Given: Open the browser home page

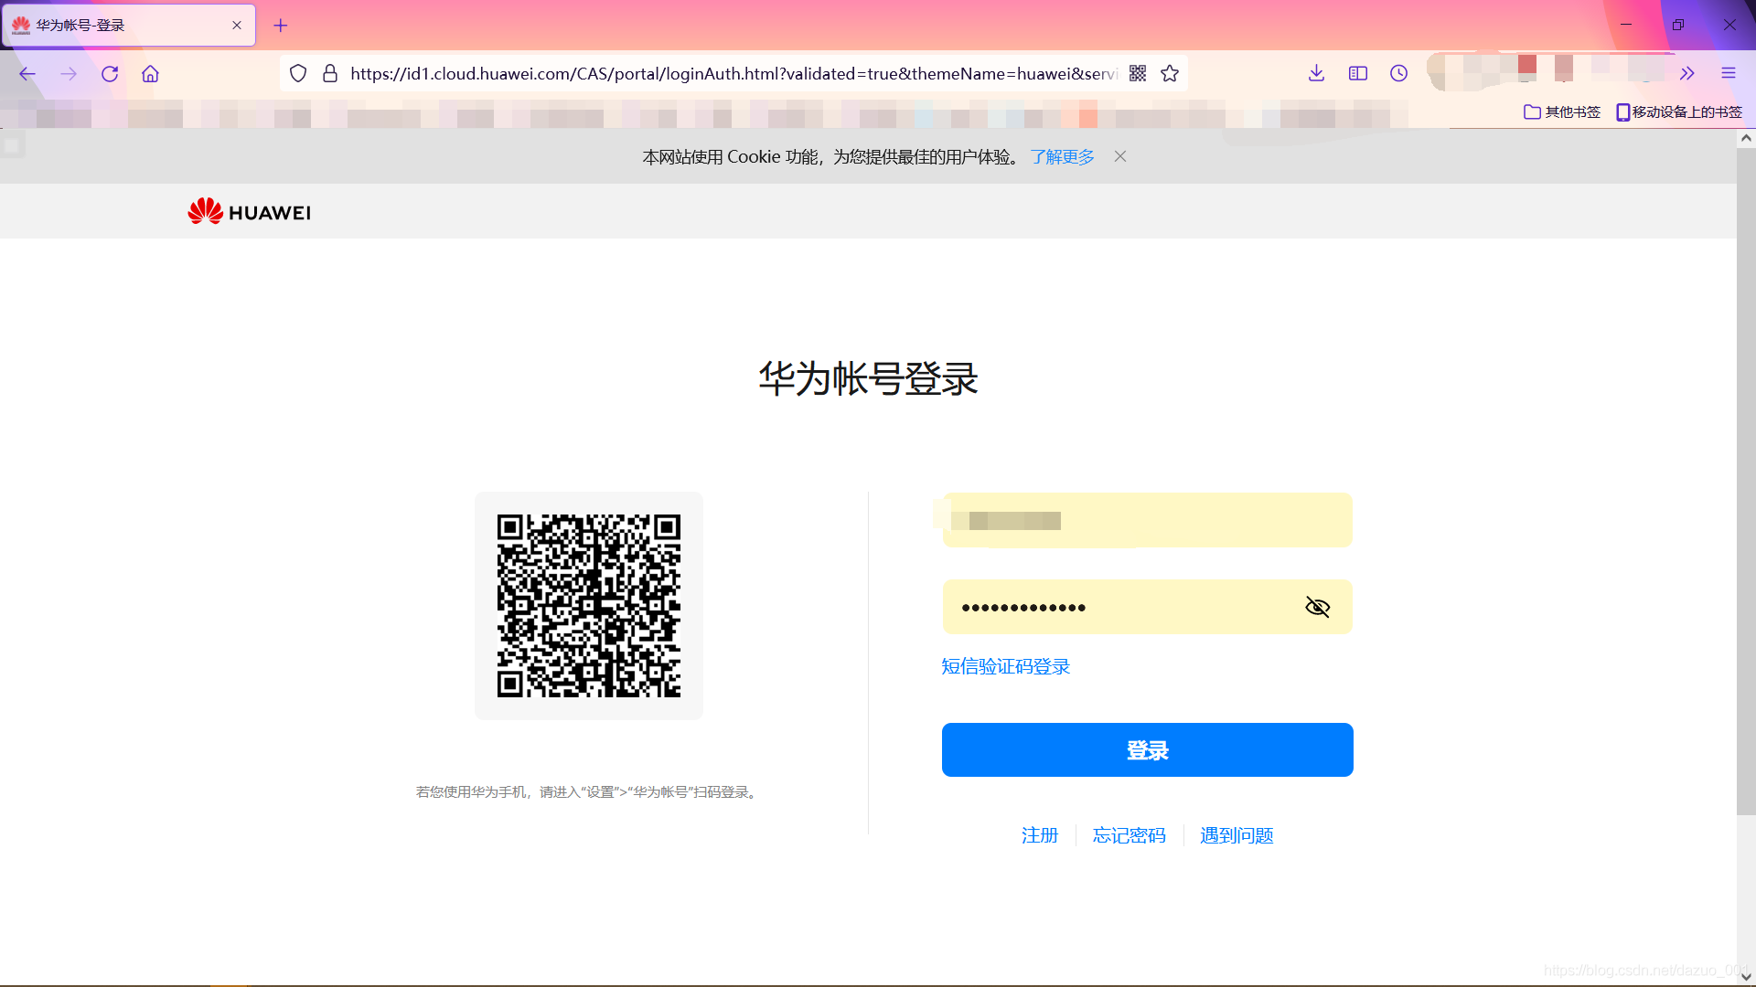Looking at the screenshot, I should [150, 74].
